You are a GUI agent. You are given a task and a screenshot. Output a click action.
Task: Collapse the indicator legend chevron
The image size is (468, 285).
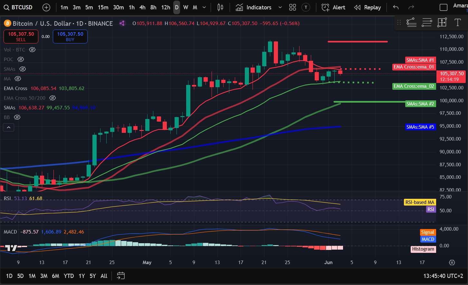[9, 128]
